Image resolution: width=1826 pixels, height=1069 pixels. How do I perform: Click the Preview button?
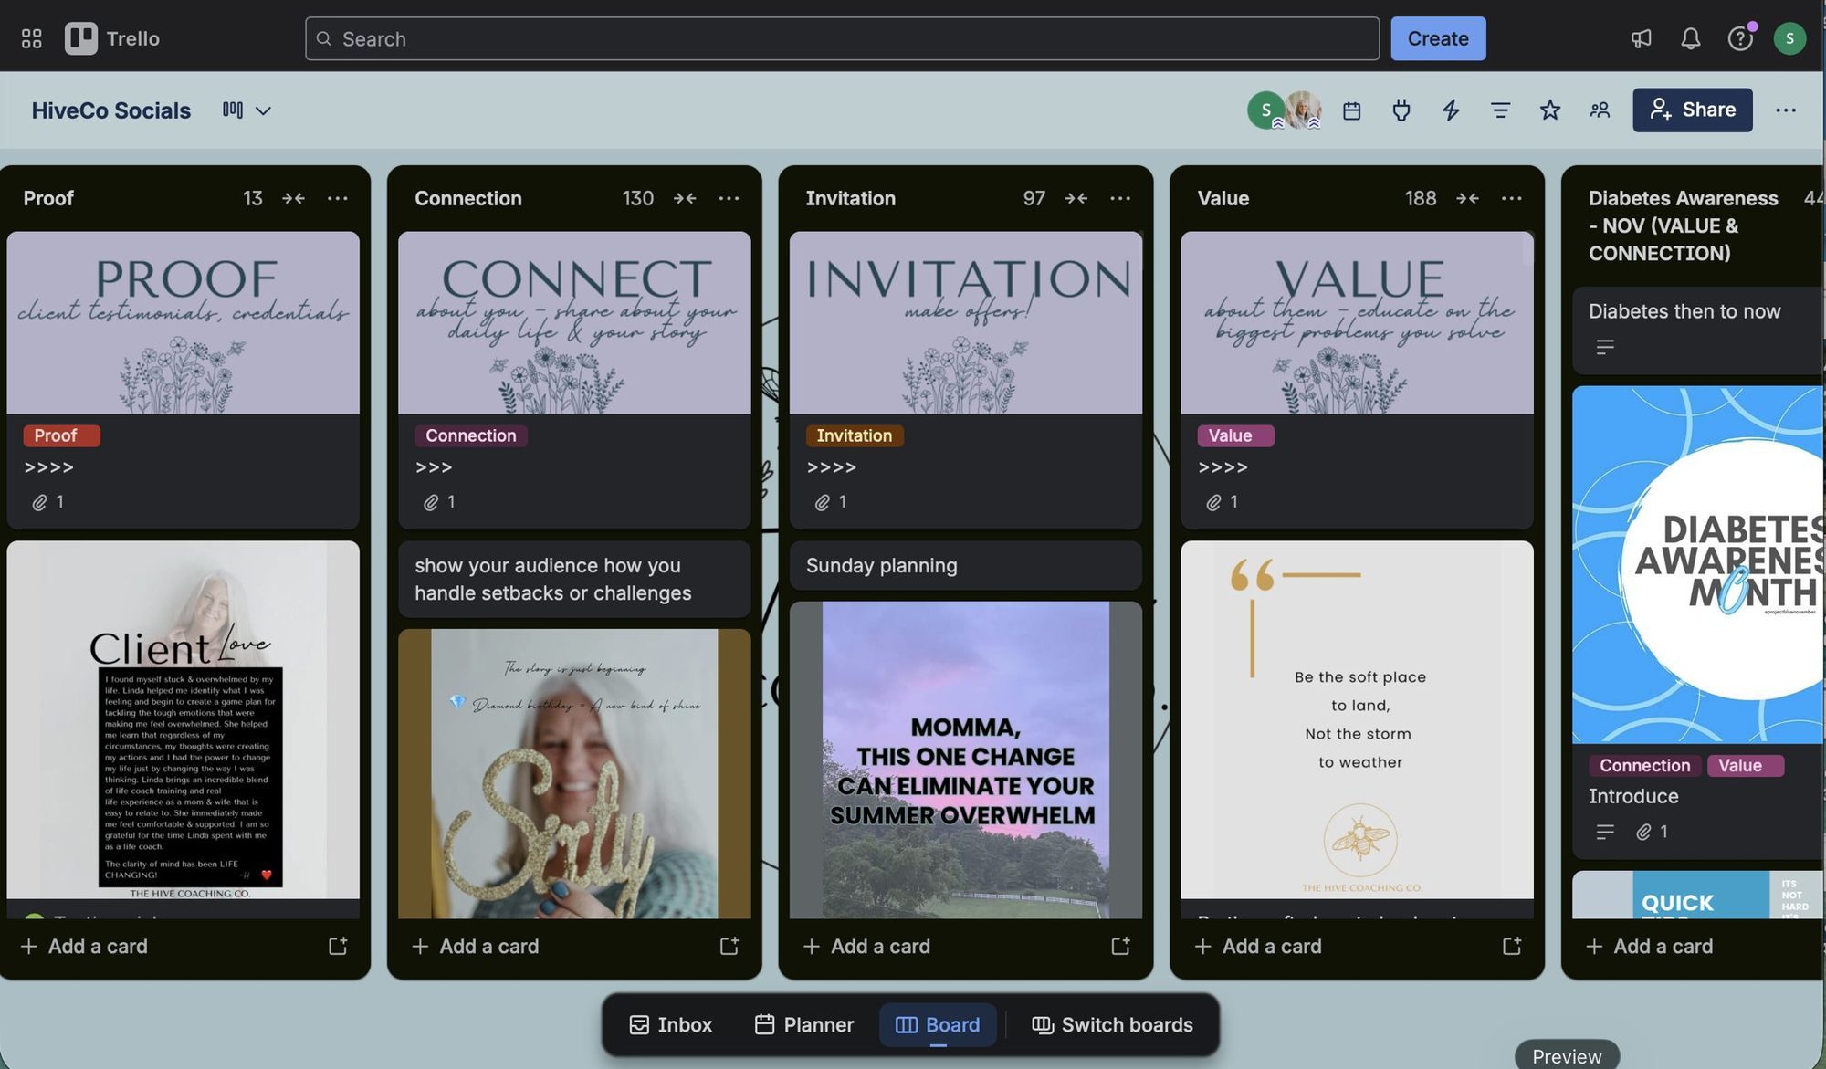(1567, 1055)
